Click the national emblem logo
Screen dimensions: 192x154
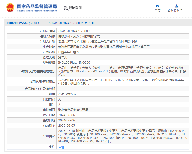point(10,7)
